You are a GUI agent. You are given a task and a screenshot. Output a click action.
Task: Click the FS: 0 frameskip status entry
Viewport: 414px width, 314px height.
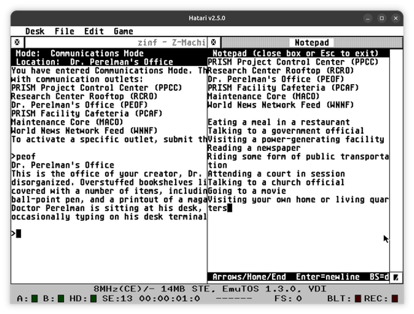288,299
